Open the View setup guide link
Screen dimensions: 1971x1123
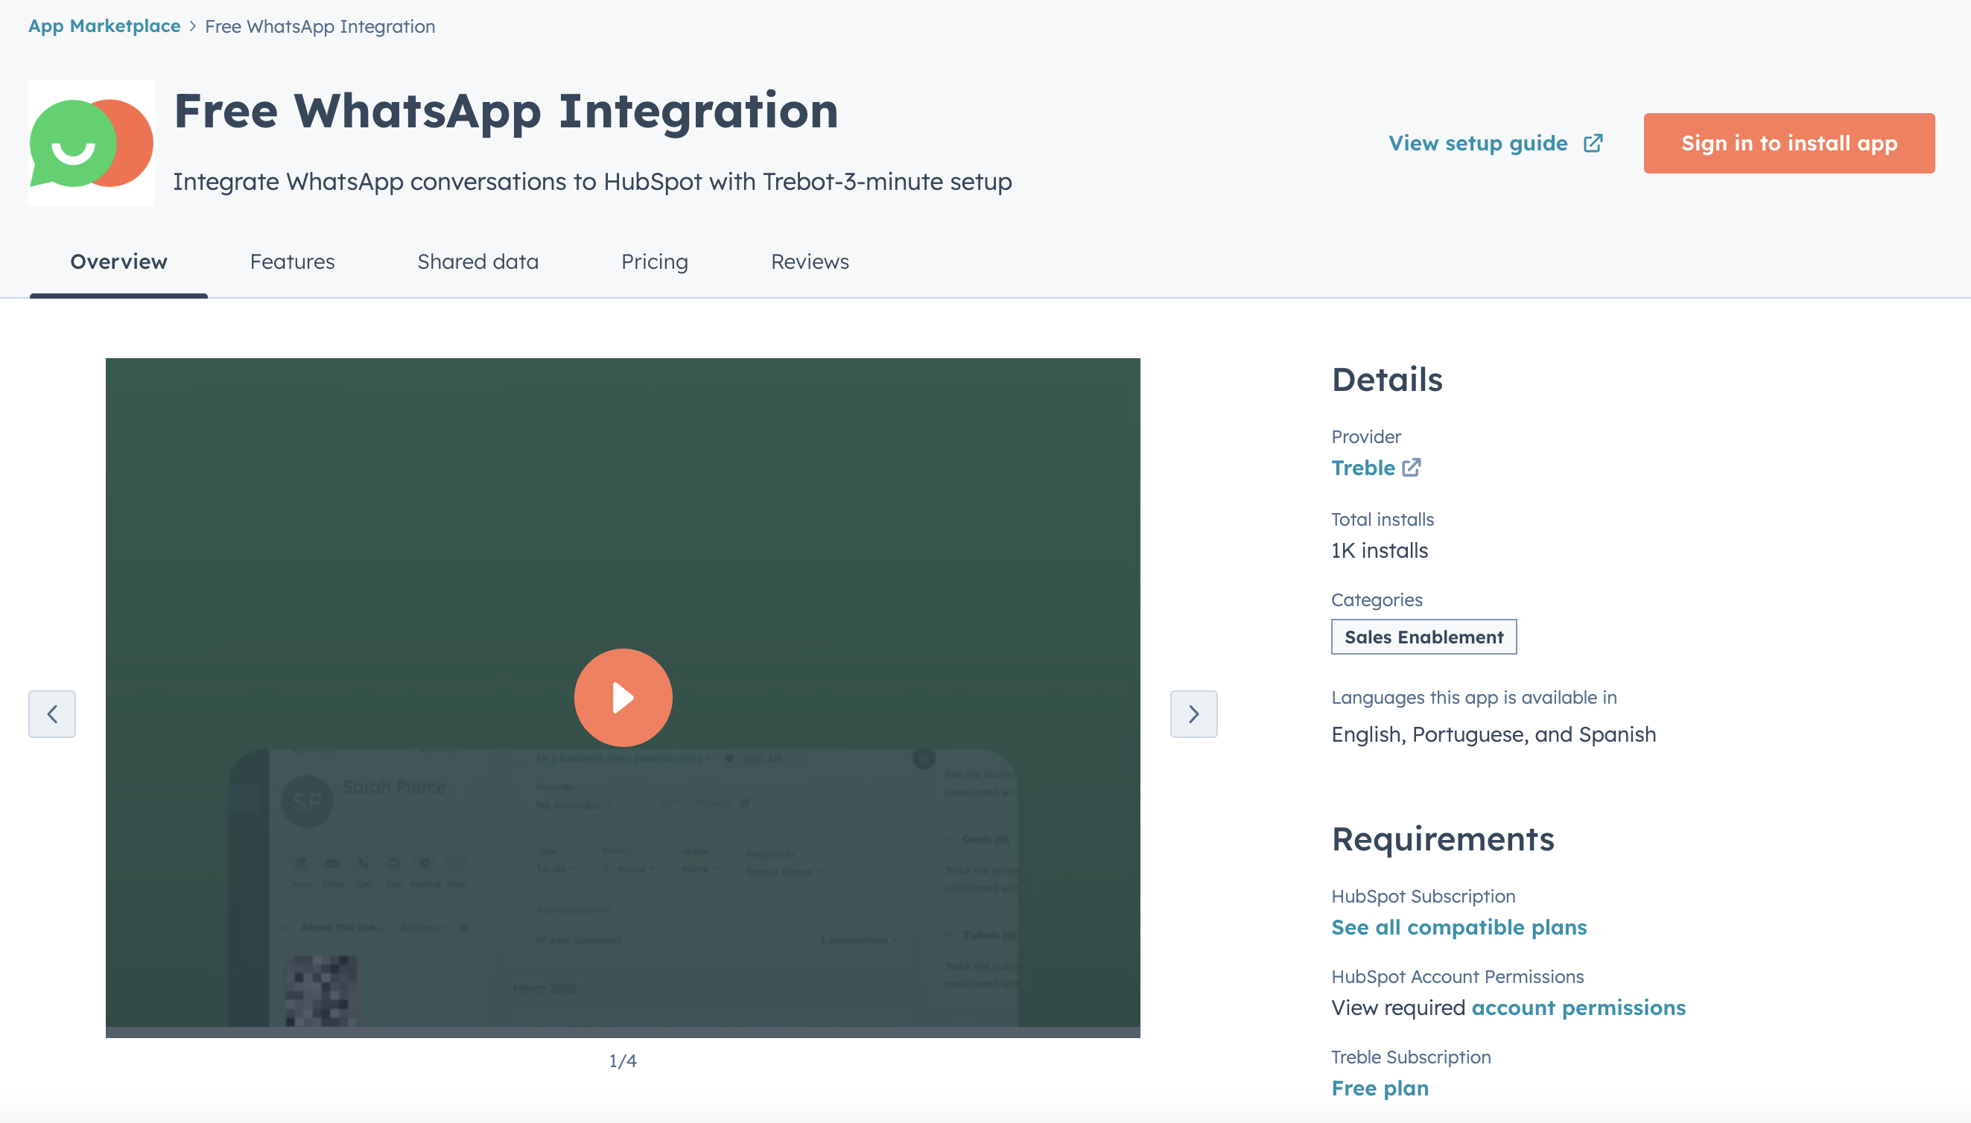(x=1477, y=144)
